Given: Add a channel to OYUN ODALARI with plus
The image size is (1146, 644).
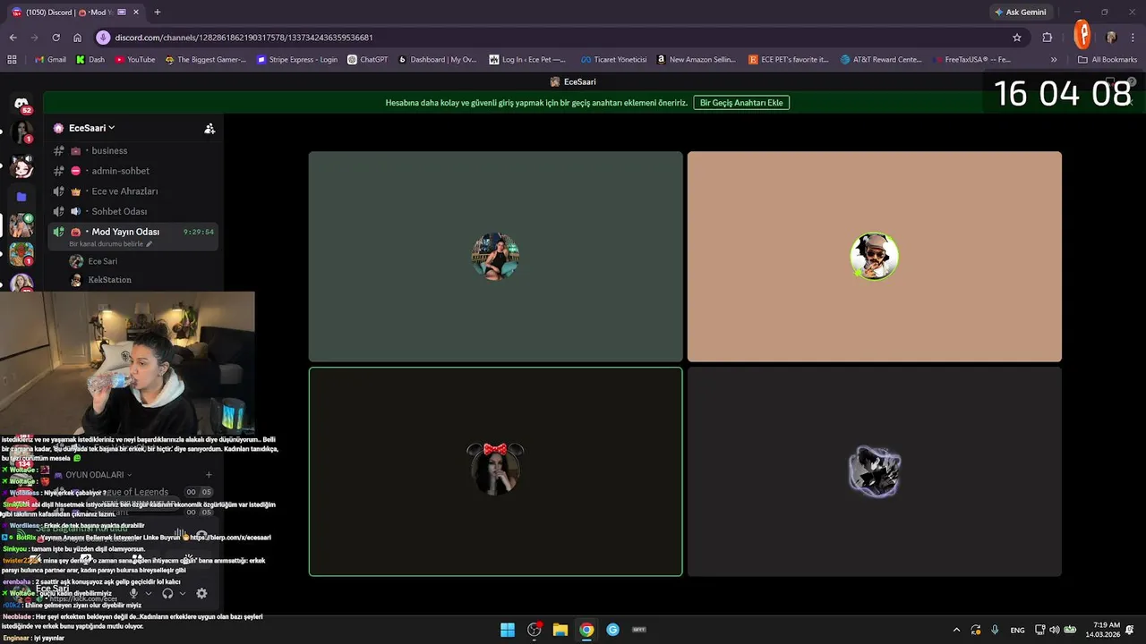Looking at the screenshot, I should [x=209, y=475].
